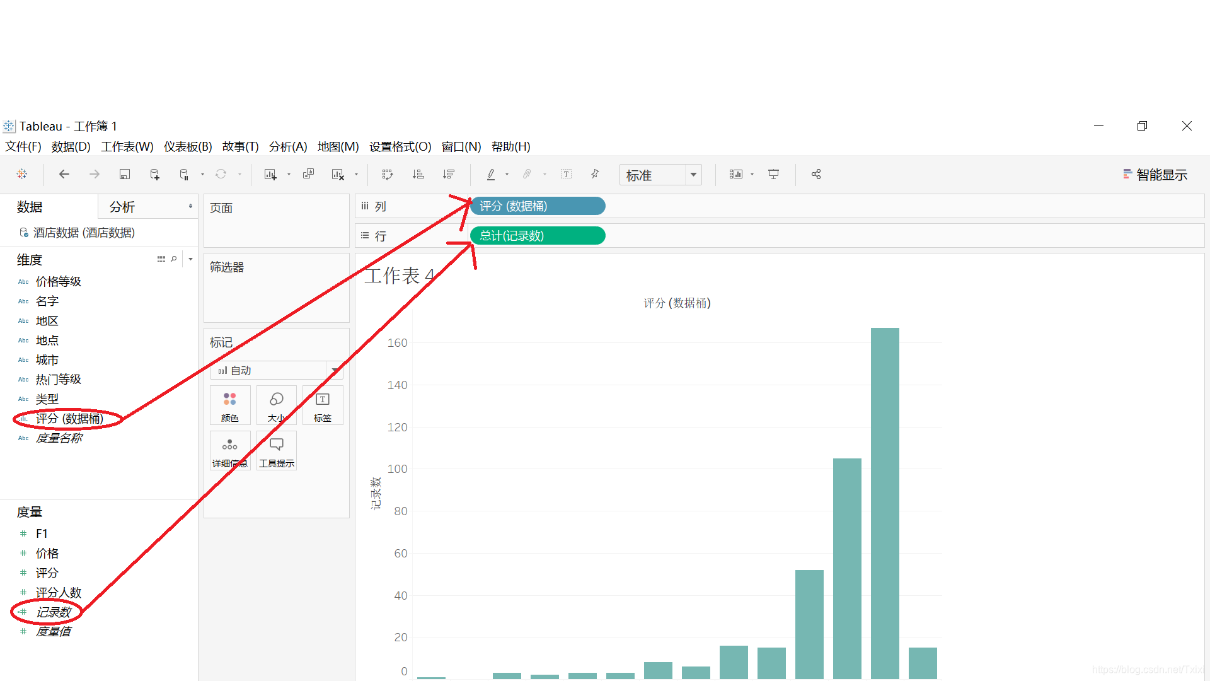Expand the Highlight dropdown arrow

[x=507, y=175]
